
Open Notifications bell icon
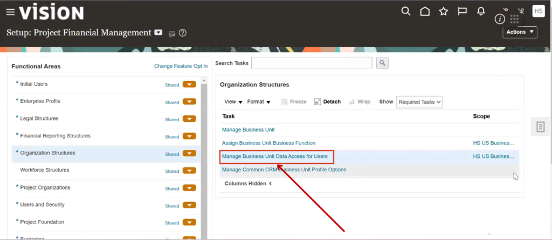tap(481, 11)
